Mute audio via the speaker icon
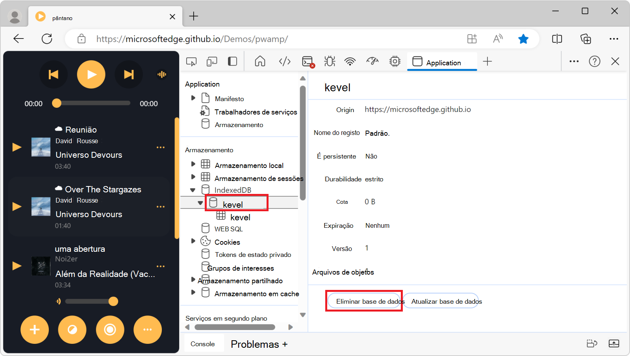630x356 pixels. click(59, 301)
